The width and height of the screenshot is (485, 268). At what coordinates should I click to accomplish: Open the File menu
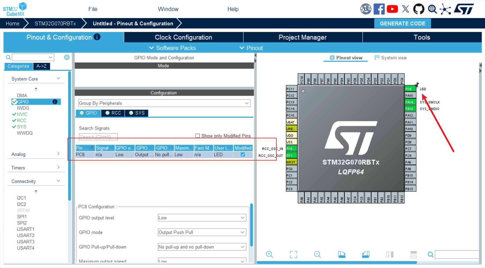click(x=93, y=9)
